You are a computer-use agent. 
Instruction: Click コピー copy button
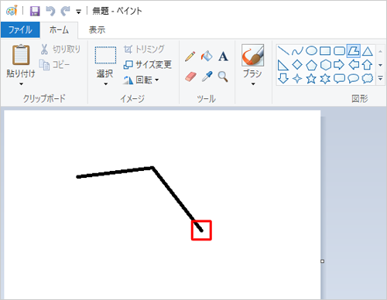pos(54,64)
